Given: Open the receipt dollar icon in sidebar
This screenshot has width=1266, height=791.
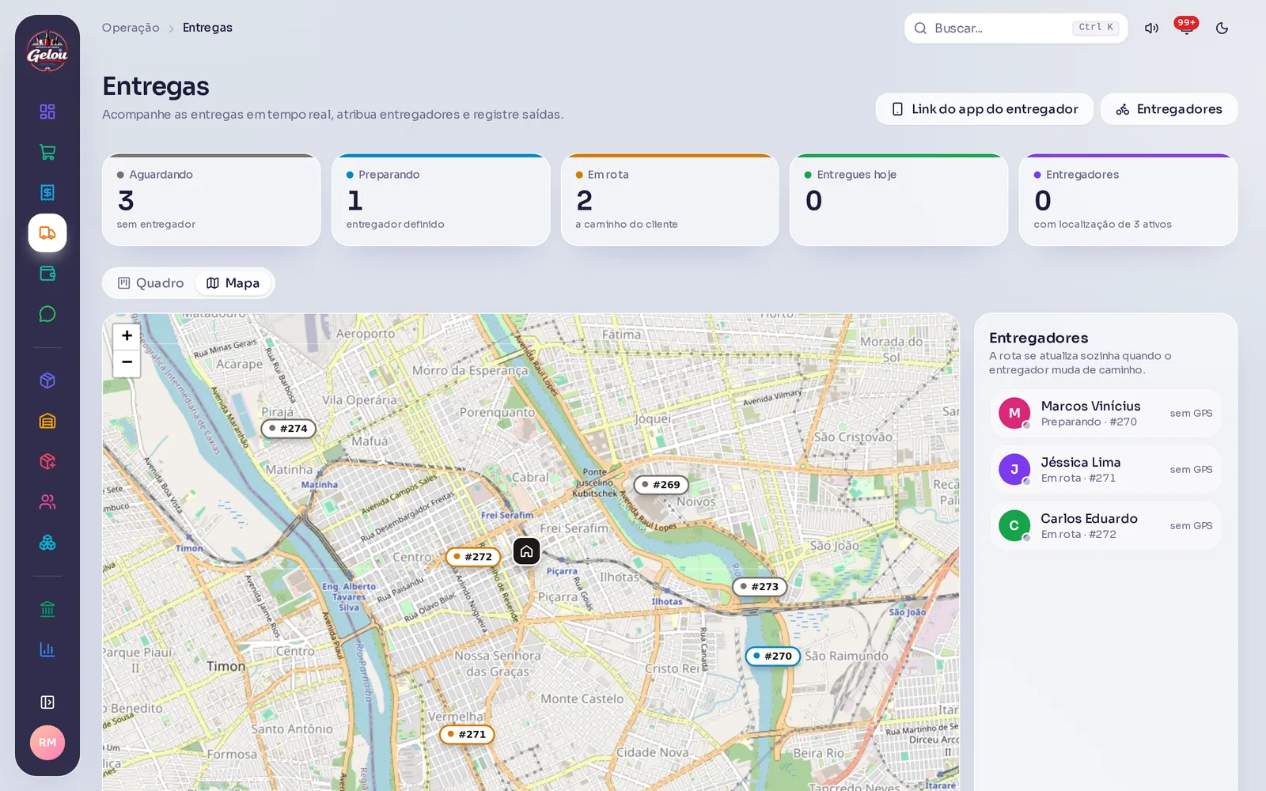Looking at the screenshot, I should tap(47, 192).
